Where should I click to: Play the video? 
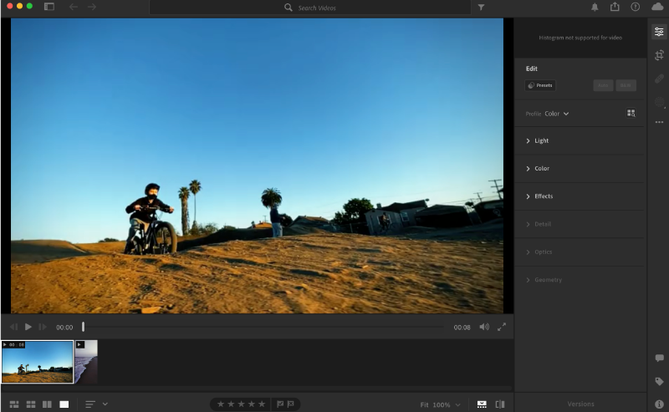click(28, 327)
